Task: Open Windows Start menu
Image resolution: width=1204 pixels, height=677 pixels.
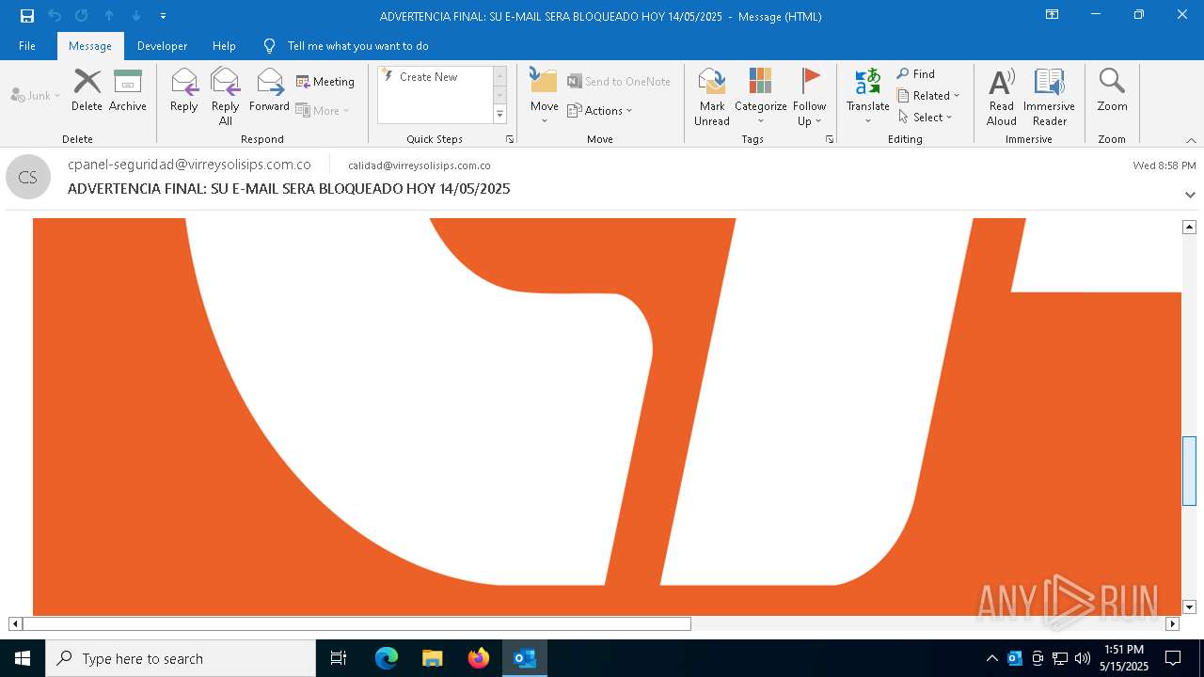Action: 23,658
